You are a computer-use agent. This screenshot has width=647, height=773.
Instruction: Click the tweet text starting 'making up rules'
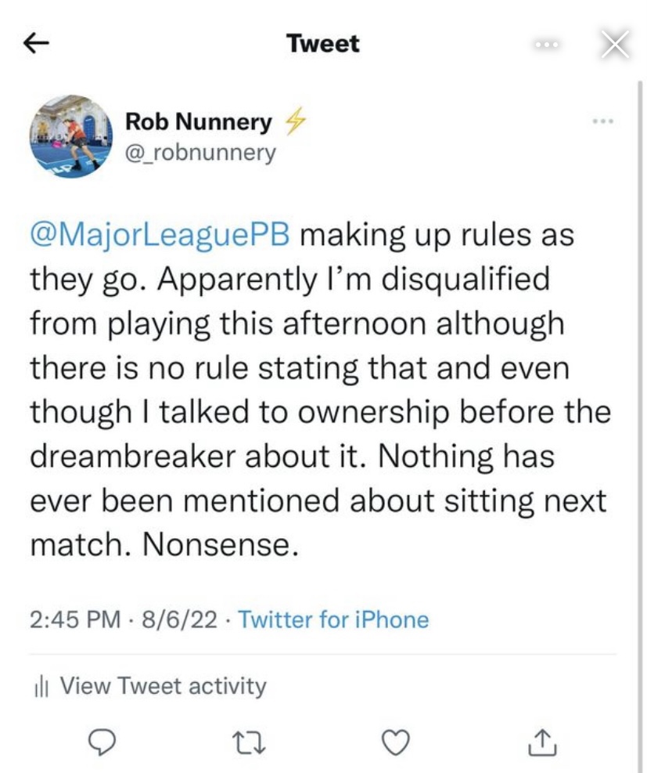click(x=313, y=392)
